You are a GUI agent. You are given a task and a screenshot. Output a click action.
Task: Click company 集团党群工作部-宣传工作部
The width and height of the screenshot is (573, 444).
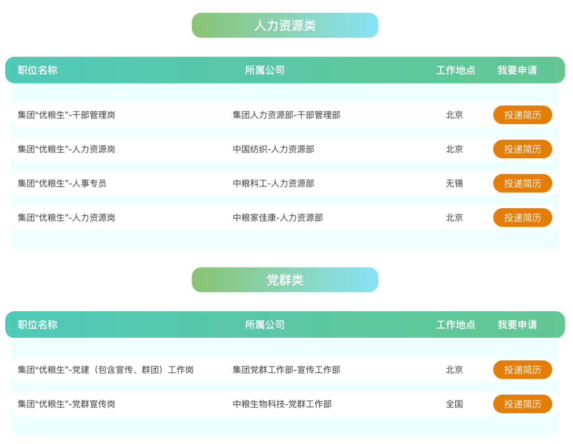[286, 370]
